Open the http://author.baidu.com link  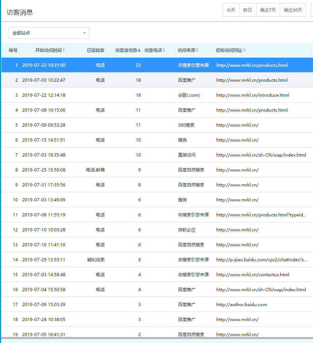(241, 304)
